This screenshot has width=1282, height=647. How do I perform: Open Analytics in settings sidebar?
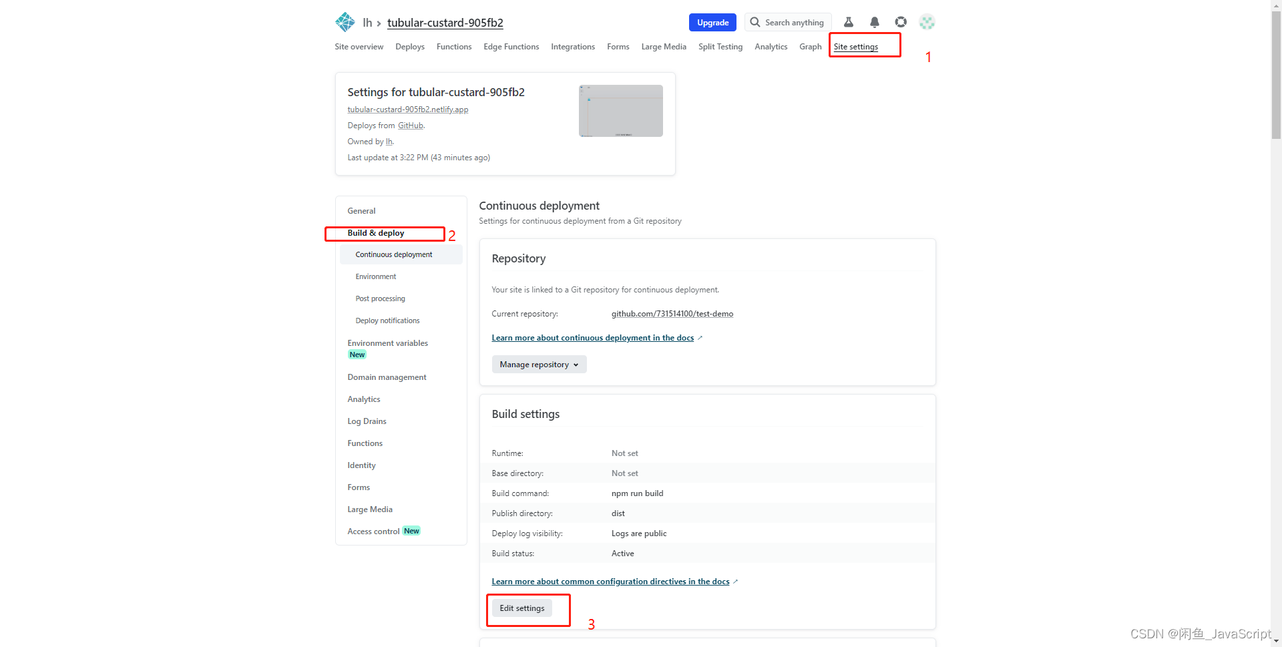(x=364, y=399)
